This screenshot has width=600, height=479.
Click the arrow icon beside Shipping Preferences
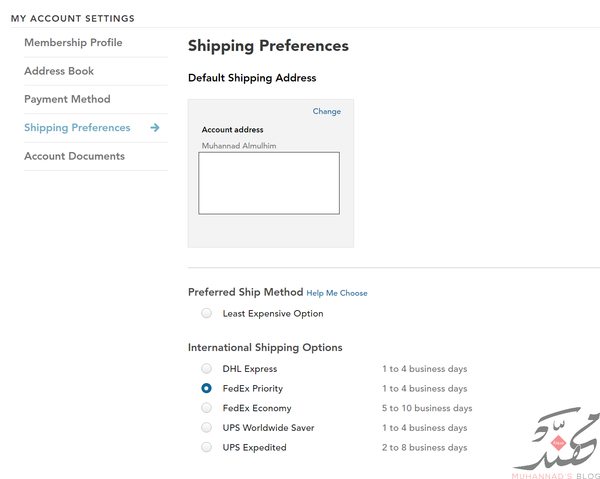point(155,128)
